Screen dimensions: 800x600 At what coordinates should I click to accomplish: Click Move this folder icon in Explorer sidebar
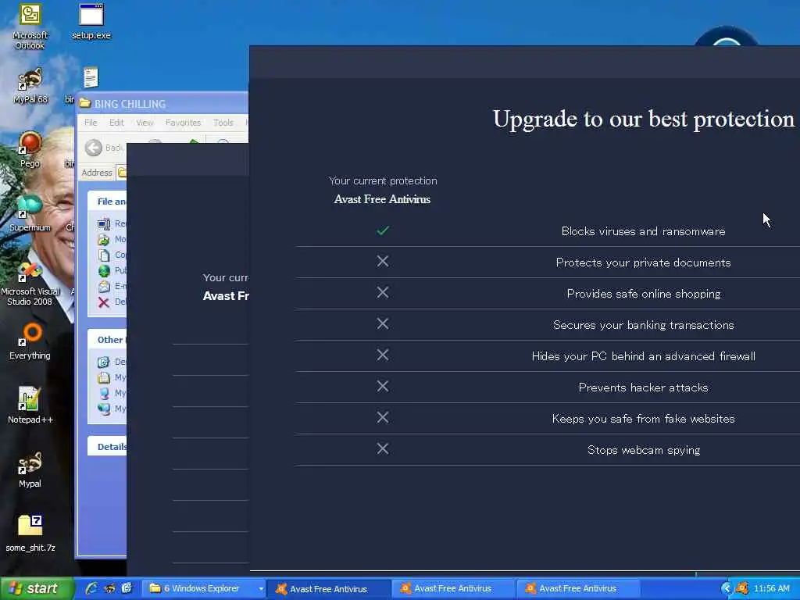tap(104, 239)
